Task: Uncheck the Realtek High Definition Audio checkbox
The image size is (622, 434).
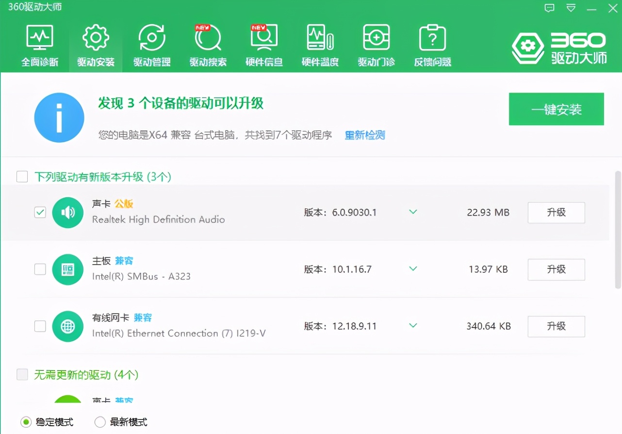Action: [x=40, y=212]
